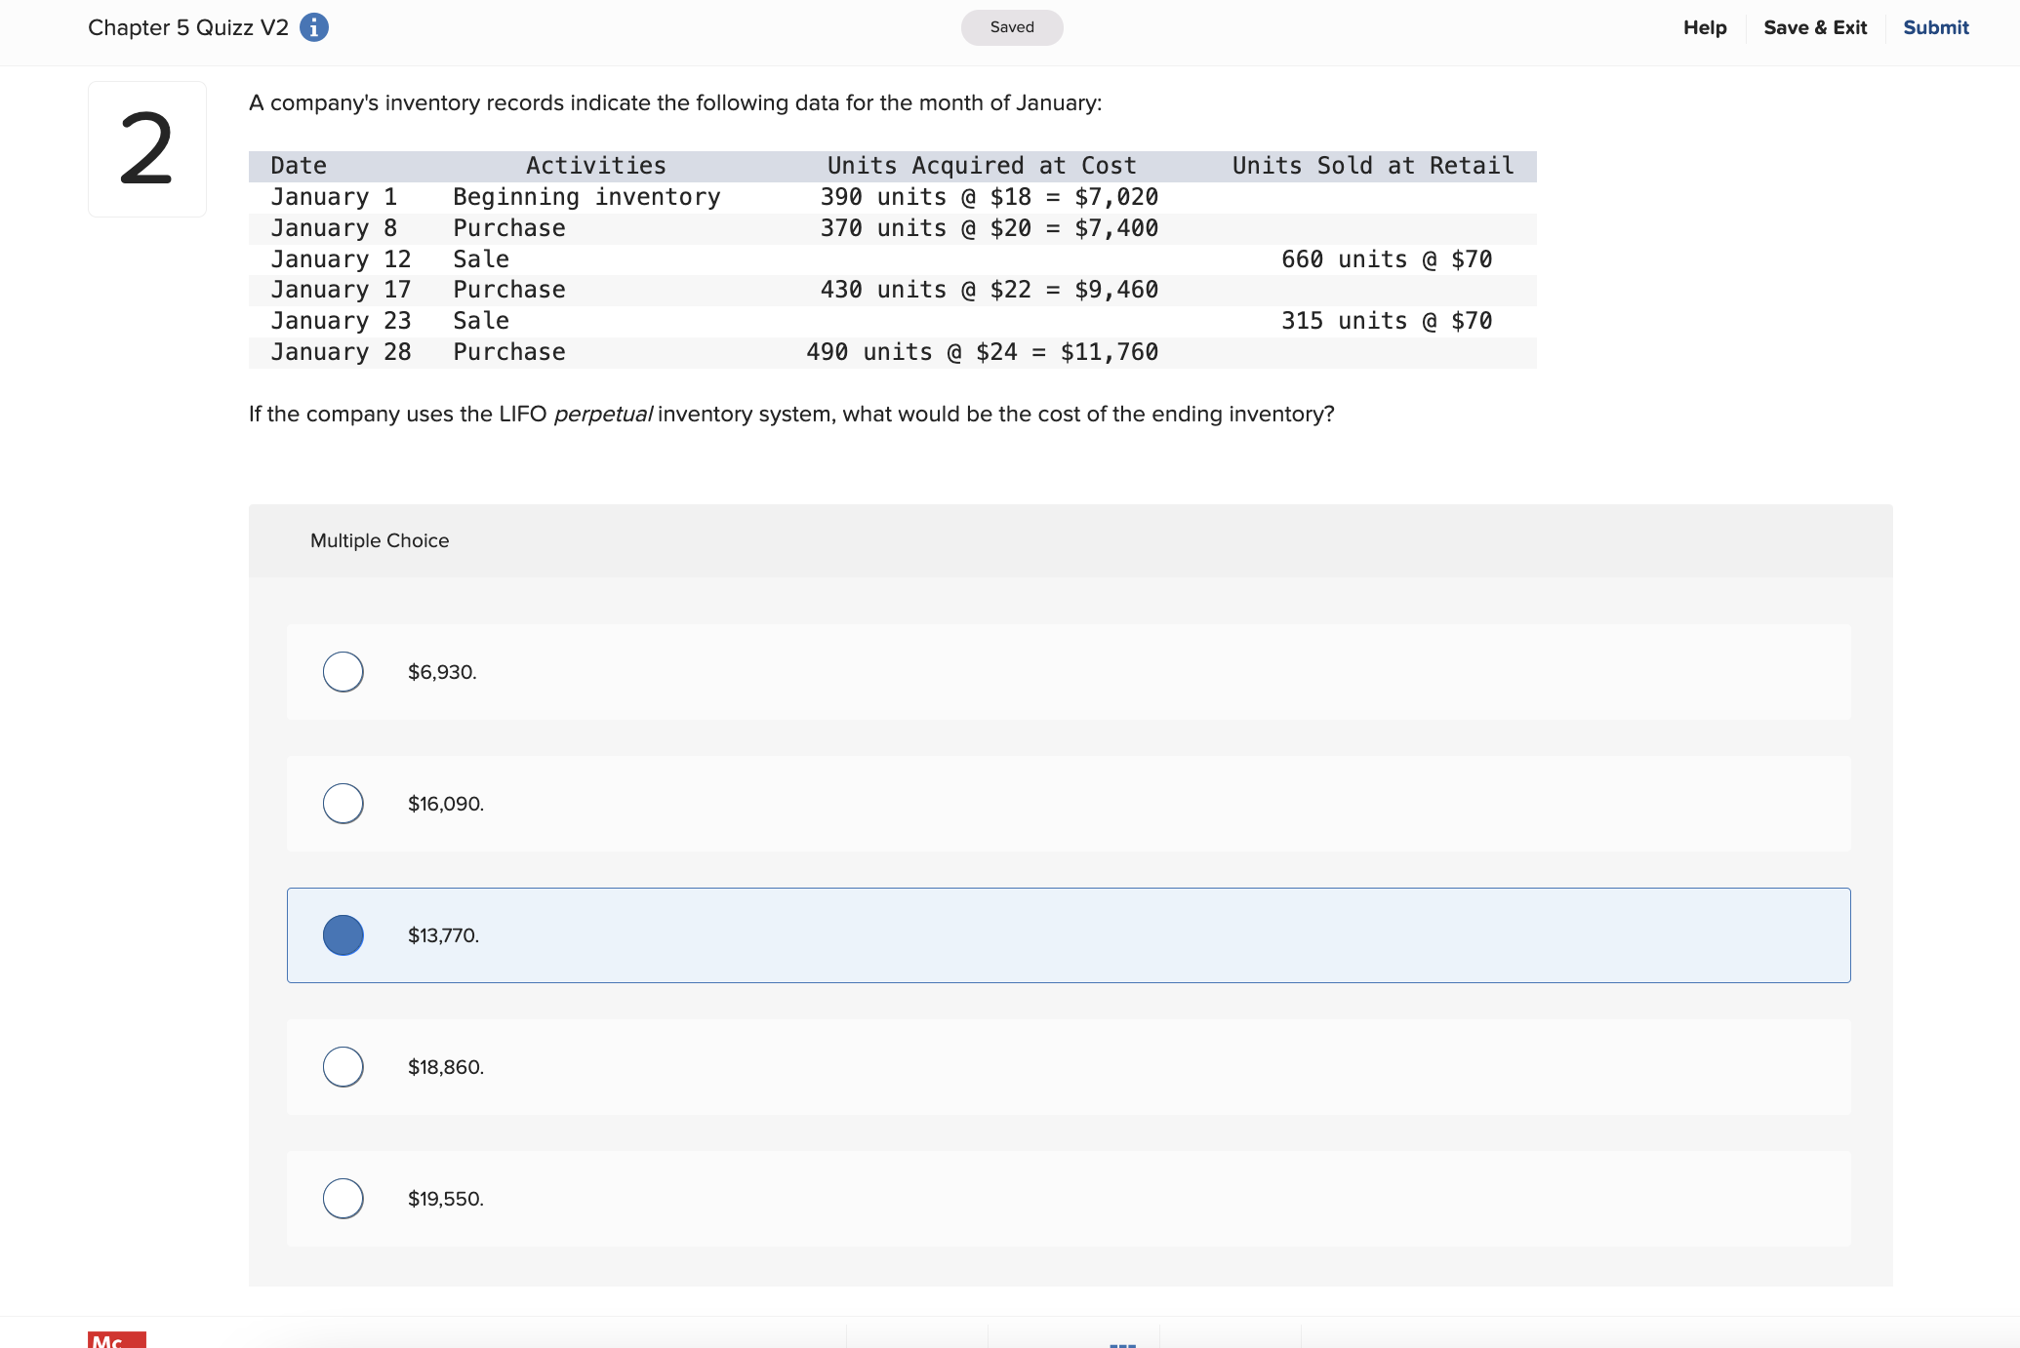This screenshot has height=1348, width=2020.
Task: Click the Saved status indicator pill
Action: [x=1011, y=27]
